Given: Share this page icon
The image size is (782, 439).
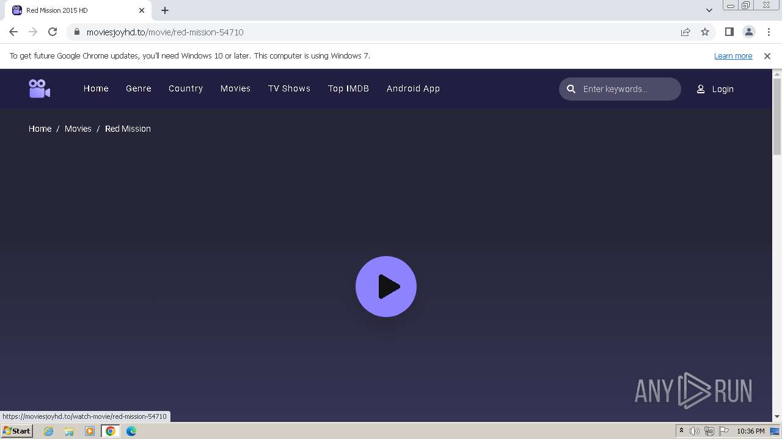Looking at the screenshot, I should coord(685,32).
